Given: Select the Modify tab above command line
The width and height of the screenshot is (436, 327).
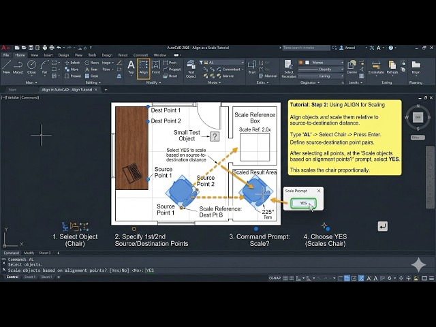Looking at the screenshot, I should click(x=29, y=253).
